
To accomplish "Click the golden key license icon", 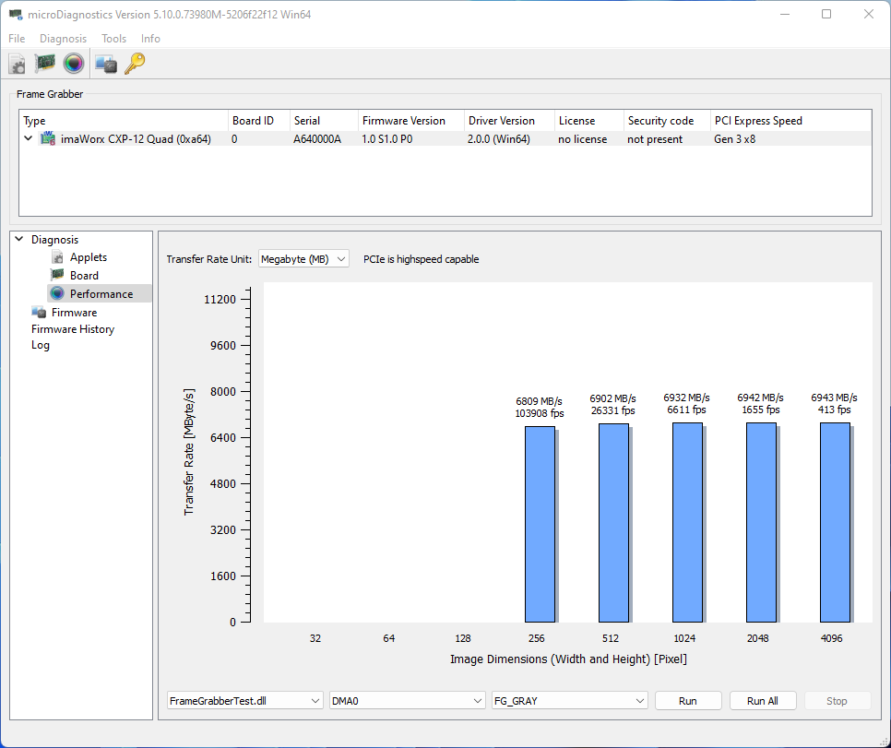I will [x=135, y=64].
